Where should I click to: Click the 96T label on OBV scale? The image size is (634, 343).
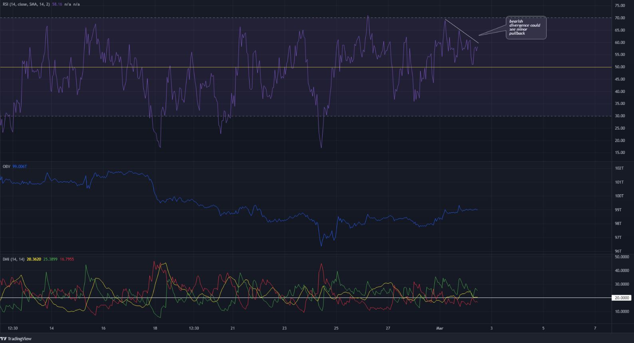(x=618, y=251)
